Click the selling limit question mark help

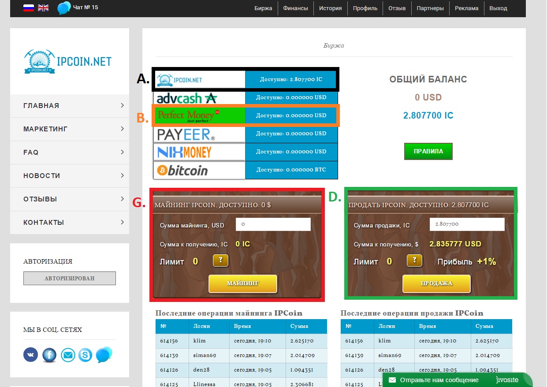click(414, 260)
